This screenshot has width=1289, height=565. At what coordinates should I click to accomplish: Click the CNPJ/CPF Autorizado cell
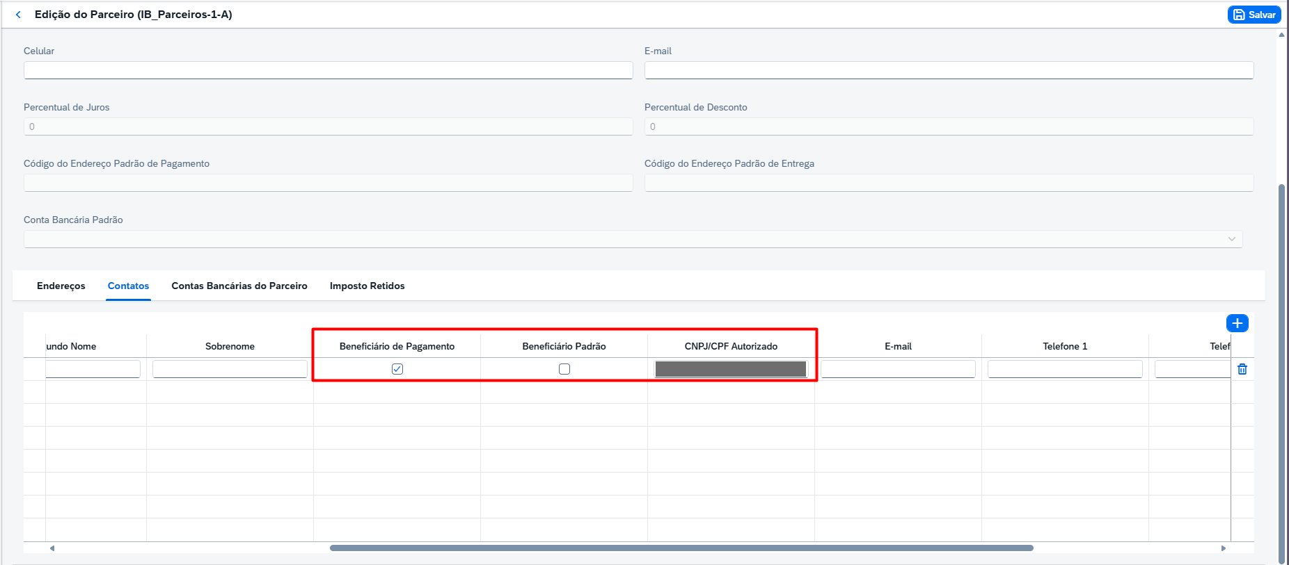[731, 369]
